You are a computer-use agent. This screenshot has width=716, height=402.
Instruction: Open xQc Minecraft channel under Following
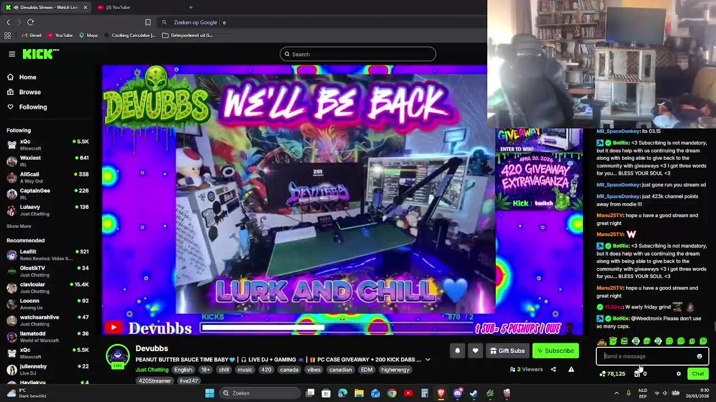point(48,145)
